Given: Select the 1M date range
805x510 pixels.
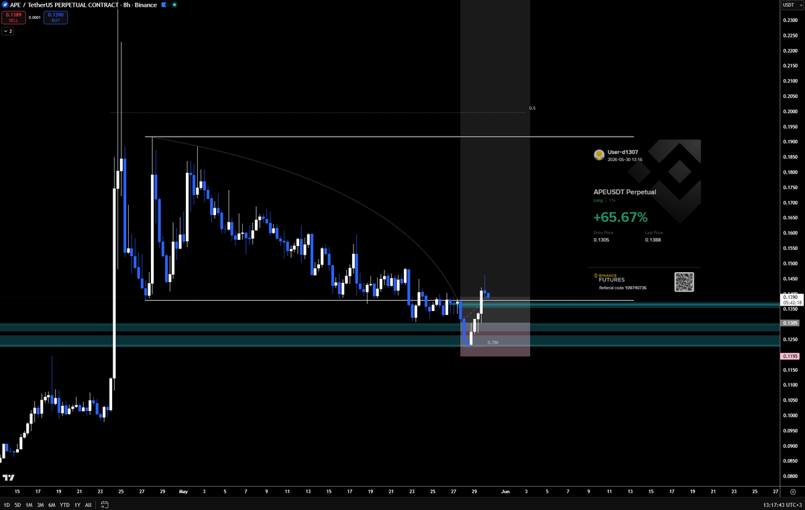Looking at the screenshot, I should click(29, 505).
